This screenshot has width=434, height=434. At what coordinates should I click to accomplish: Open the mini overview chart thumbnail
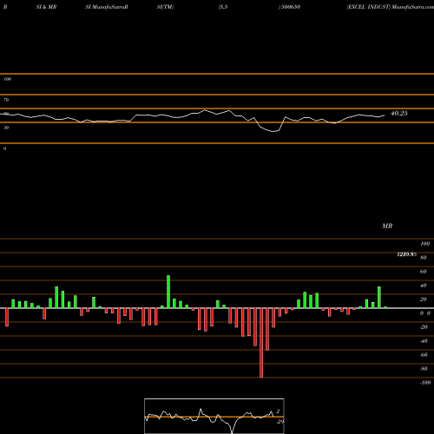(214, 416)
